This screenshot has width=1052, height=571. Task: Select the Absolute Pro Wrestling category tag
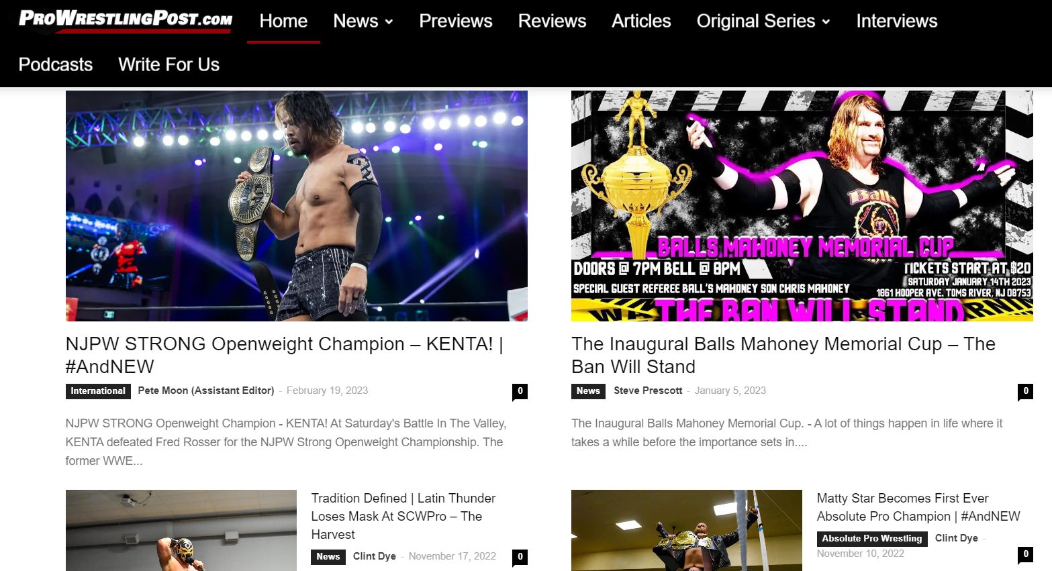point(871,539)
